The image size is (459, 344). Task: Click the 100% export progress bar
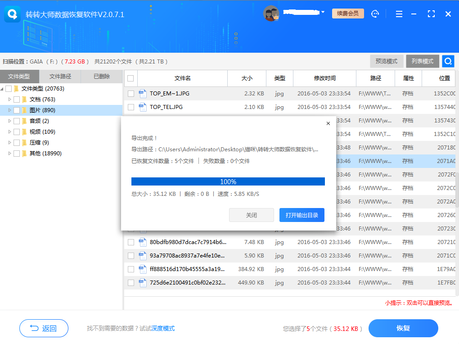click(x=228, y=181)
